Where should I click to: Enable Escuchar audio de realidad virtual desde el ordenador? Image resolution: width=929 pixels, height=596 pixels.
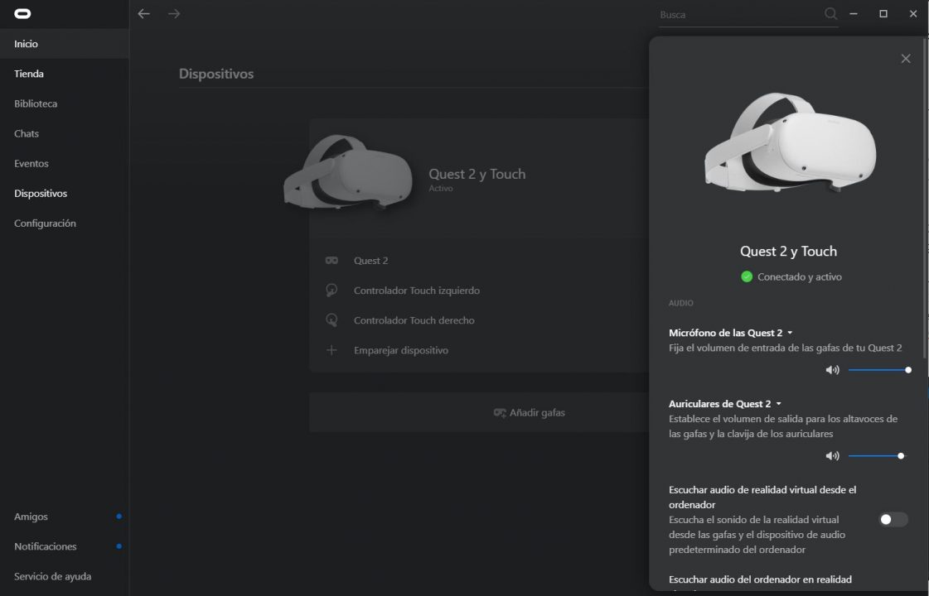point(893,519)
